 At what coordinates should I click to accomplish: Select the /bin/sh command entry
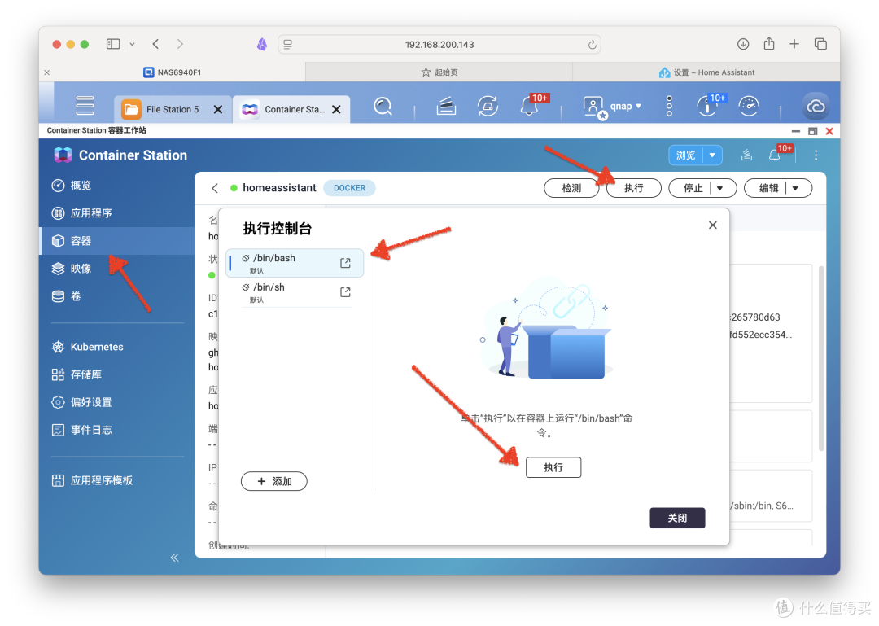click(x=295, y=292)
